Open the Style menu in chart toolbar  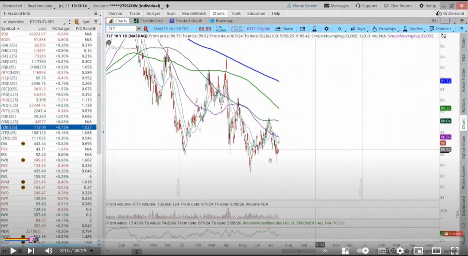pyautogui.click(x=358, y=29)
